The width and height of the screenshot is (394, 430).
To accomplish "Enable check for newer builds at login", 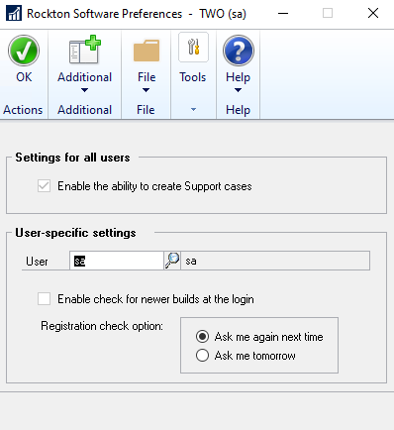I will coord(44,299).
